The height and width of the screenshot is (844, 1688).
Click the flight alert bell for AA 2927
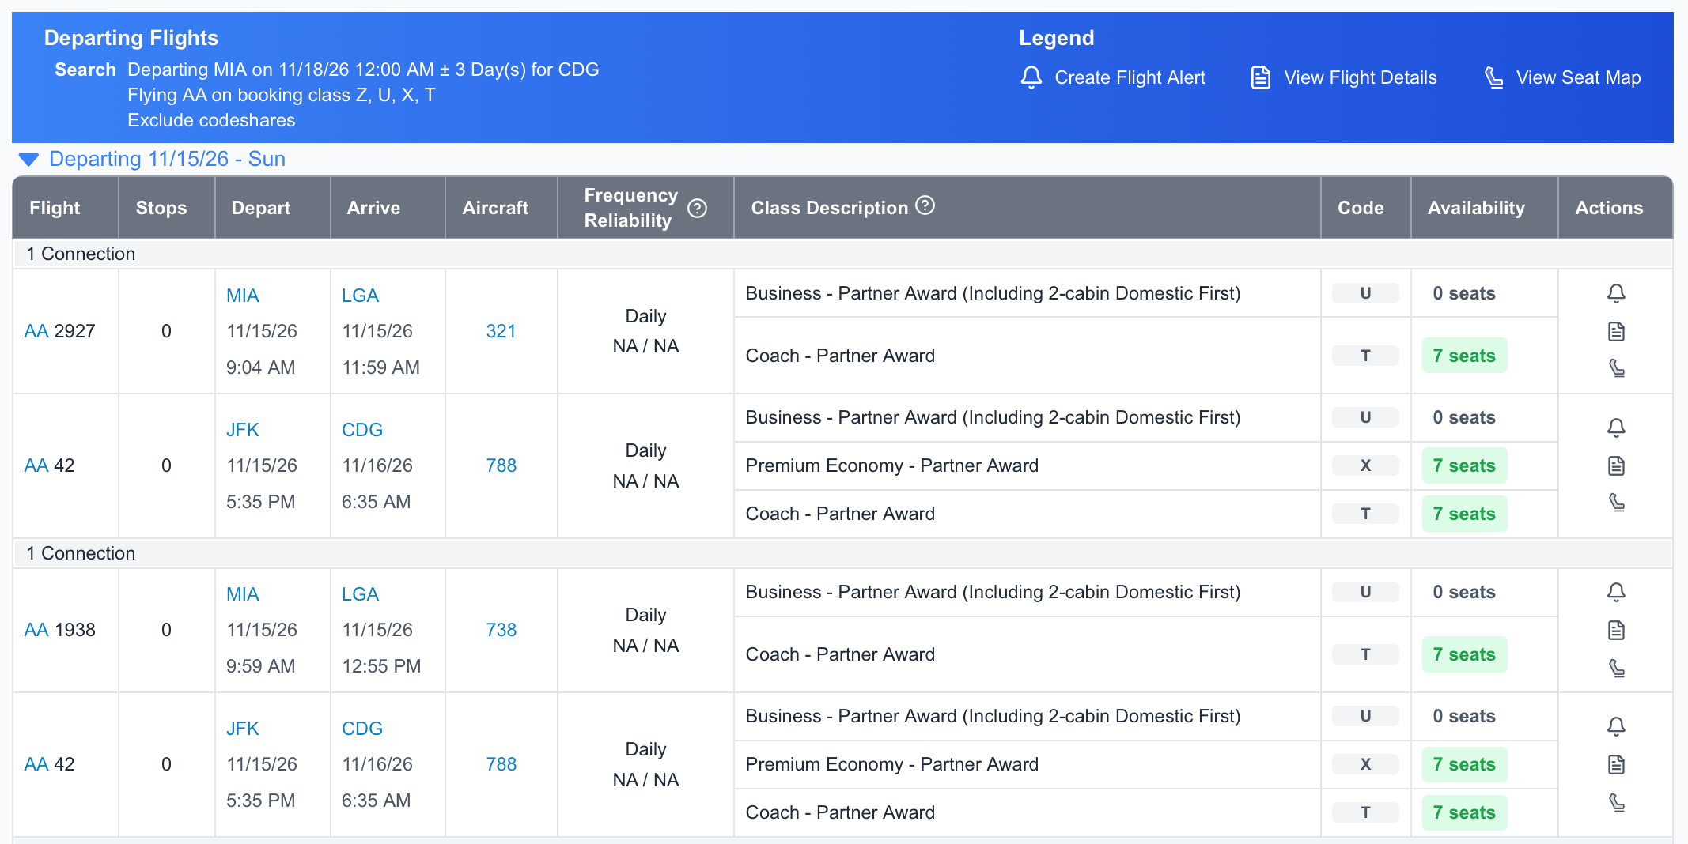coord(1615,293)
